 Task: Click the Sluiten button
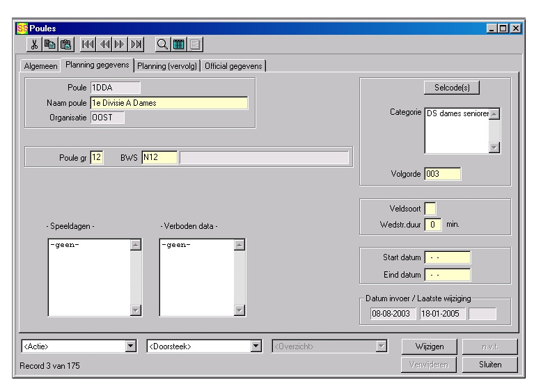(490, 365)
